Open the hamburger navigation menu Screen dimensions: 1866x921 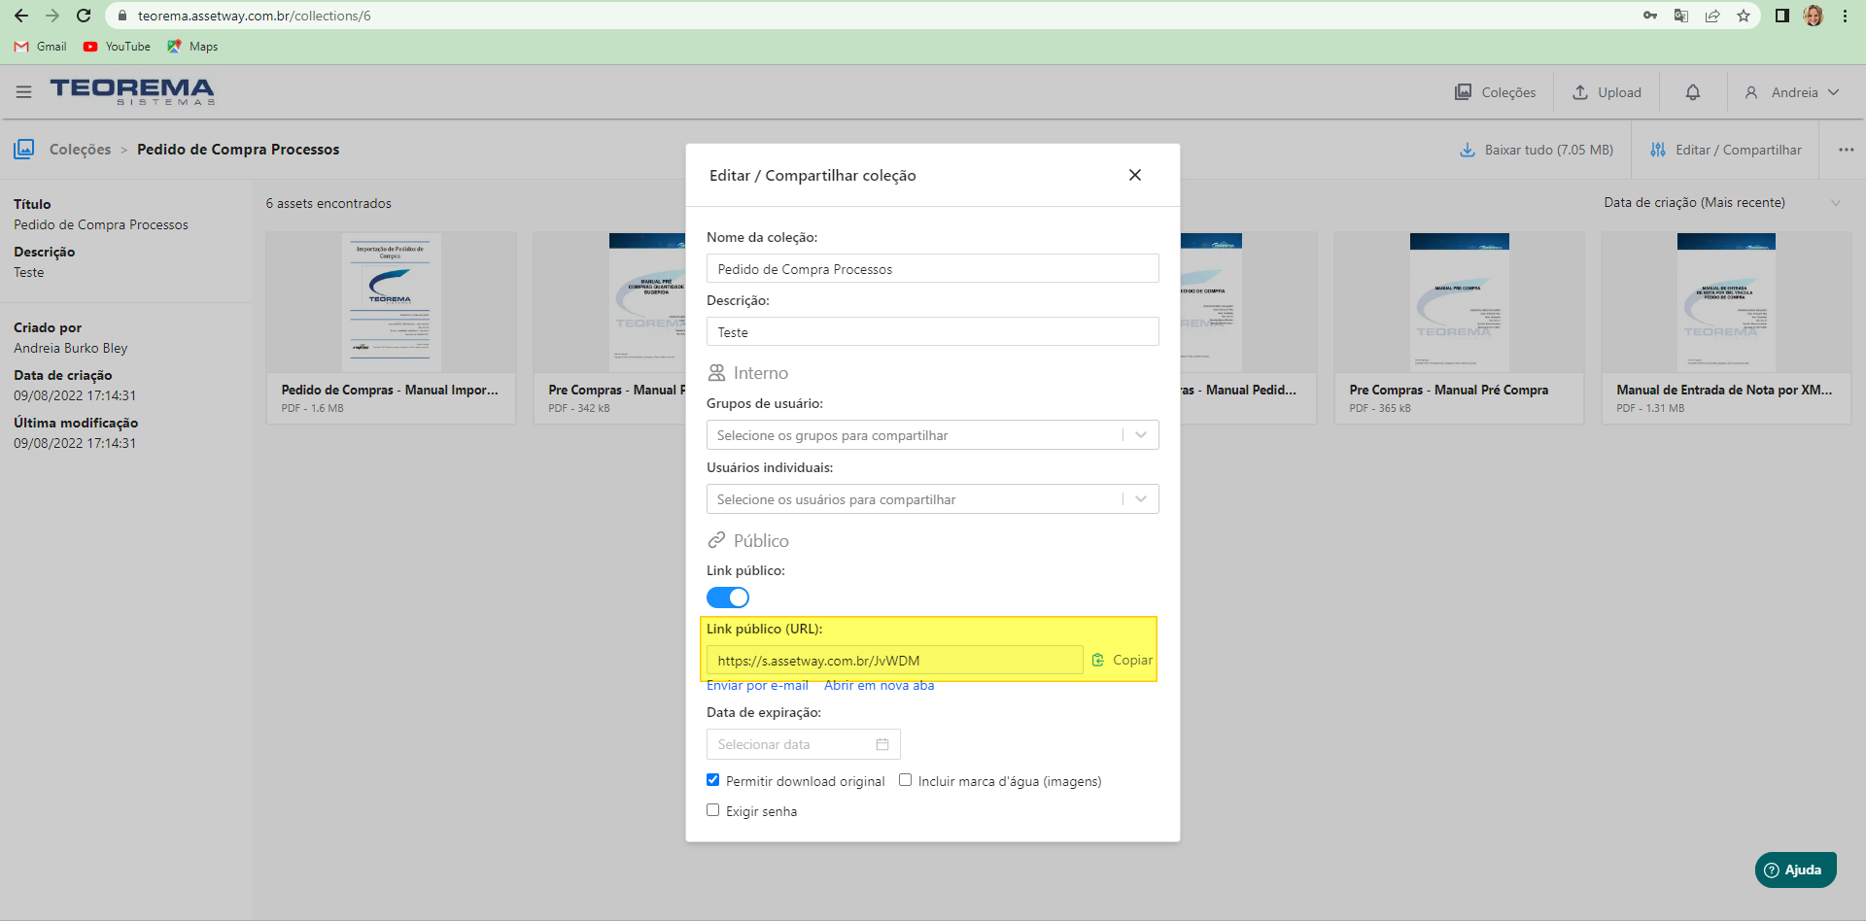point(24,92)
